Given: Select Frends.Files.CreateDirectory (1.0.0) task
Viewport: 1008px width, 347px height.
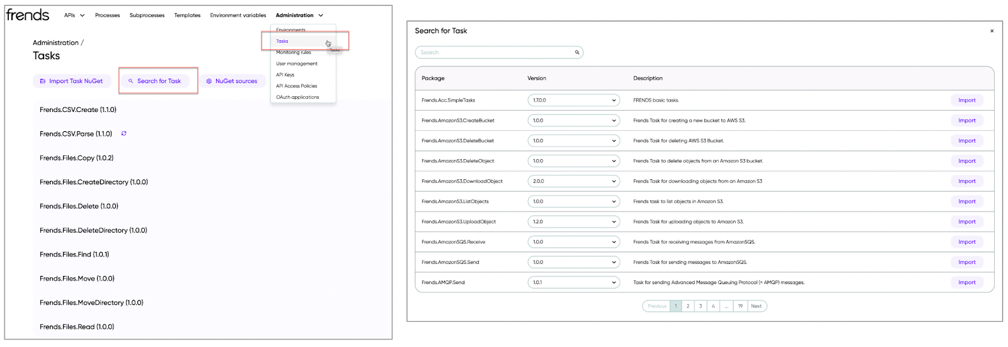Looking at the screenshot, I should point(94,182).
